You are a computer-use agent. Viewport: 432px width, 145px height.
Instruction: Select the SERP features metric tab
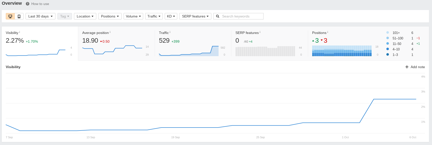click(x=270, y=43)
